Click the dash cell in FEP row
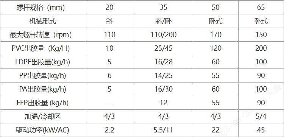This screenshot has width=284, height=137. click(x=109, y=103)
